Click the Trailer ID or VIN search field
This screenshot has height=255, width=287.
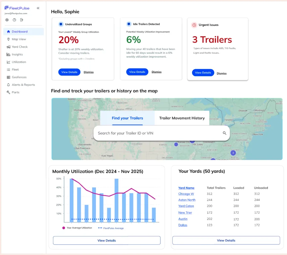(x=158, y=133)
